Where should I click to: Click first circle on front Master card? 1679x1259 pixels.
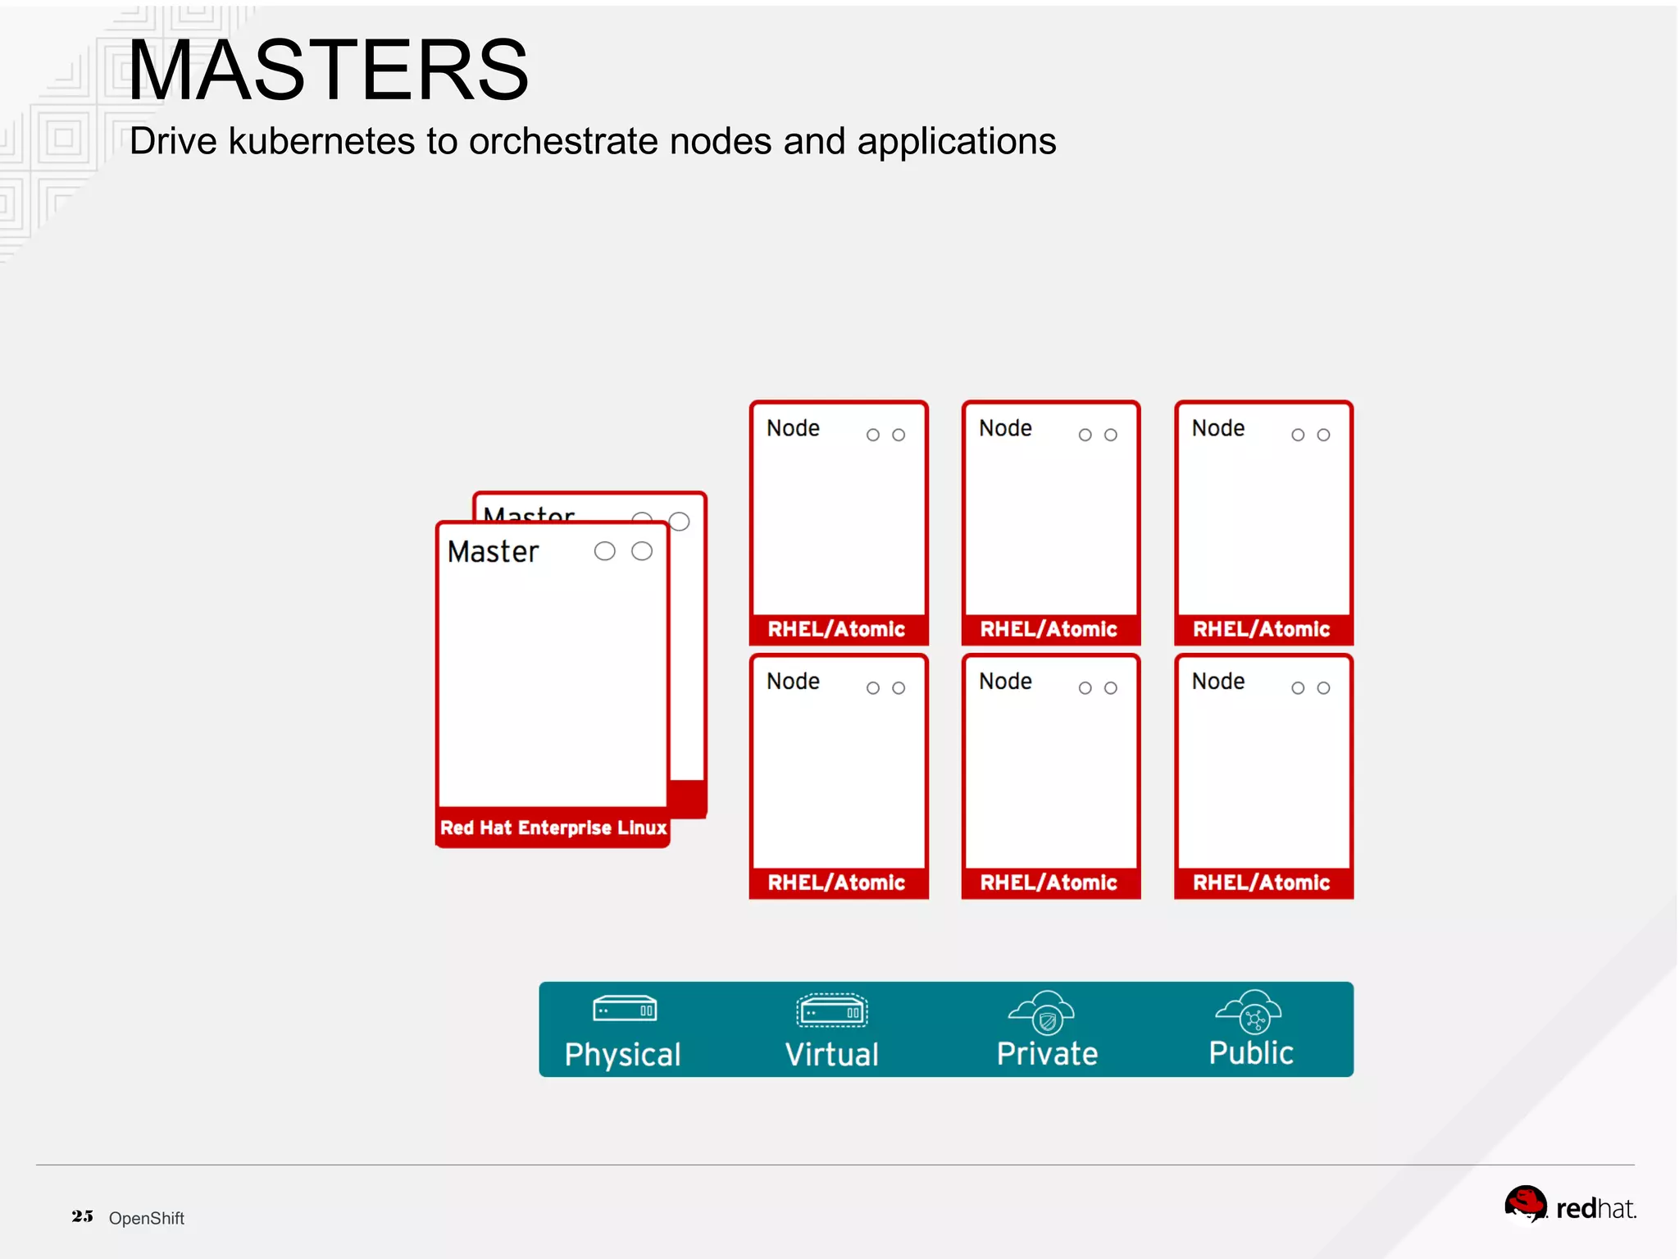click(x=604, y=551)
